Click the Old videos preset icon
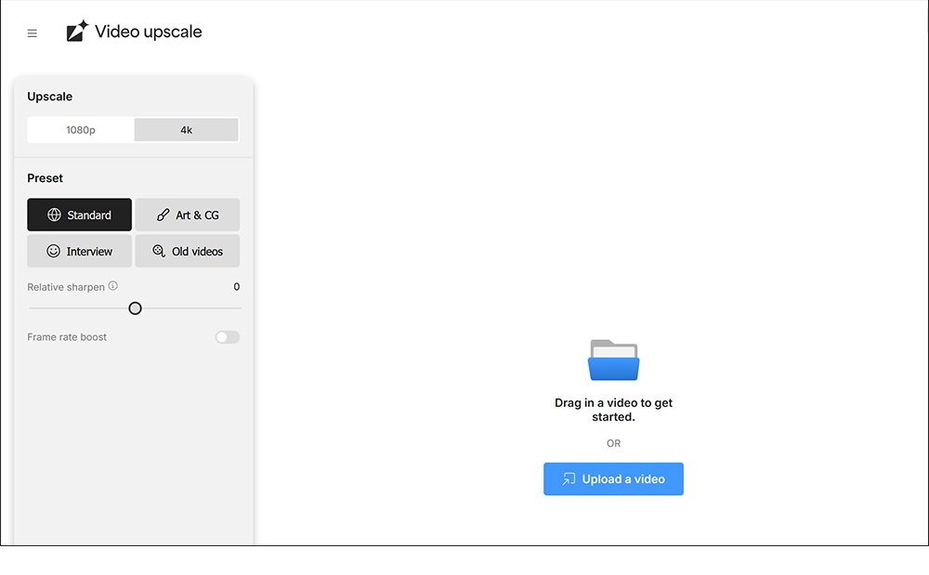Viewport: 929px width, 575px height. point(159,251)
